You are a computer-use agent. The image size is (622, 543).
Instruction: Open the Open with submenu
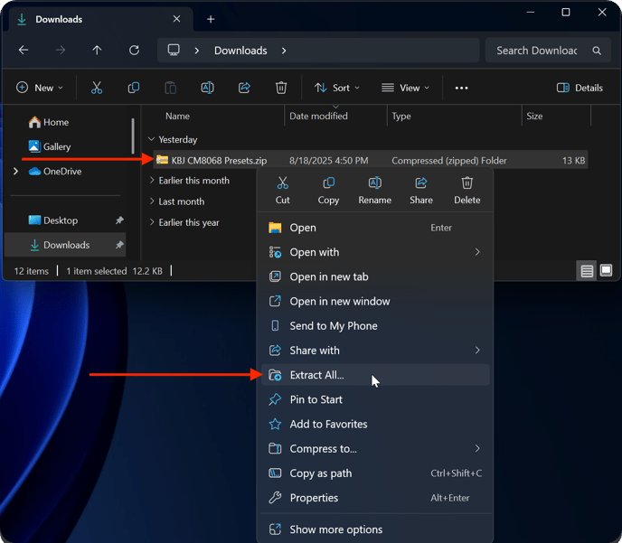point(375,252)
